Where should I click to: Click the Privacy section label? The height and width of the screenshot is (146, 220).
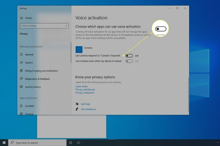point(24,34)
